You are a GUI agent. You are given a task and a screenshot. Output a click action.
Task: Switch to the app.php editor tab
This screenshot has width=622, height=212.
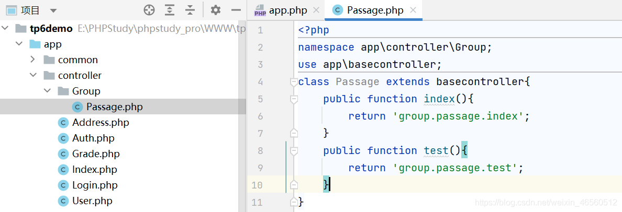click(288, 10)
